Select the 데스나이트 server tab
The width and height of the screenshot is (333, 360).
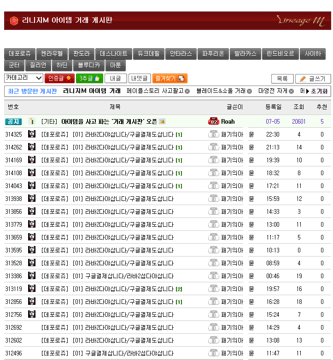tap(114, 54)
